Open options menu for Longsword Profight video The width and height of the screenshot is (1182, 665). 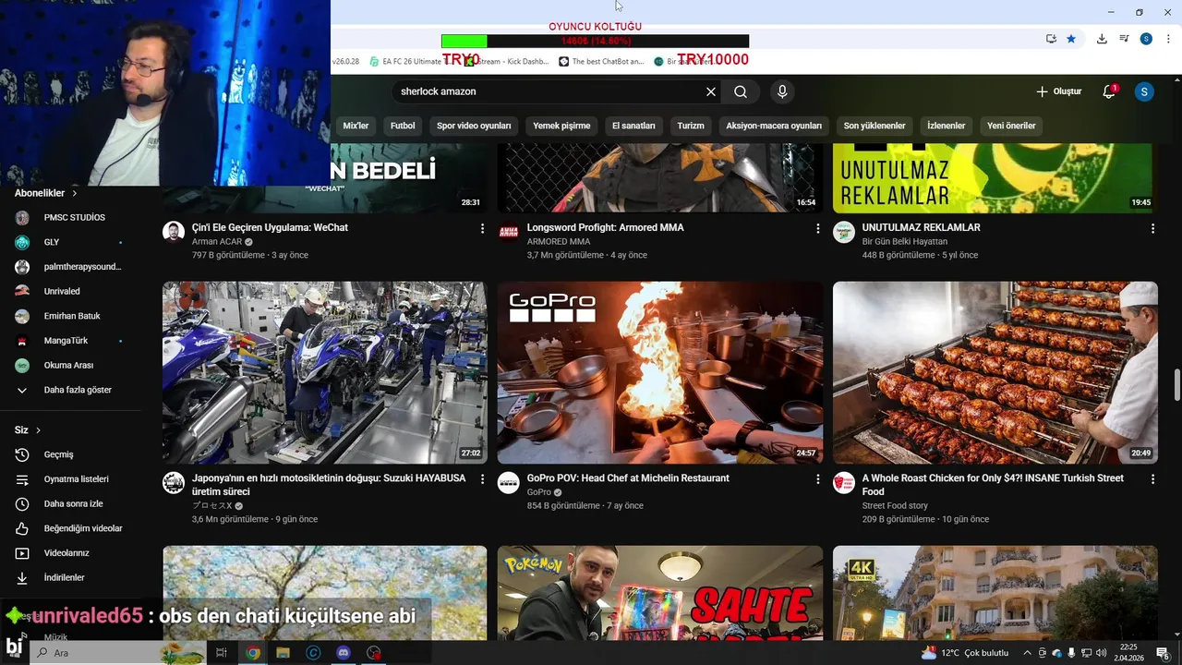tap(817, 228)
